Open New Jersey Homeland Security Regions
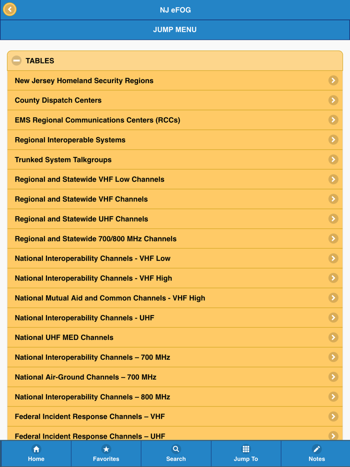 click(175, 80)
